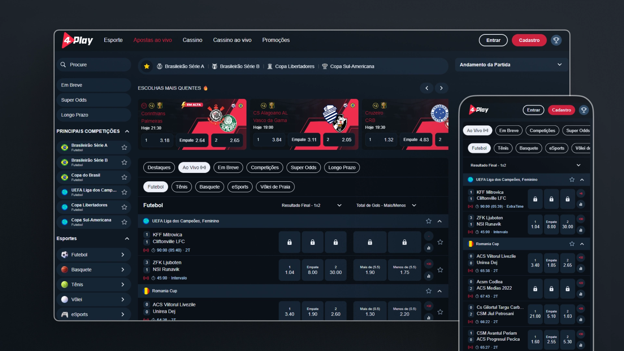Click previous arrow in Escolhas Mais Quentes
The image size is (624, 351).
(x=427, y=88)
